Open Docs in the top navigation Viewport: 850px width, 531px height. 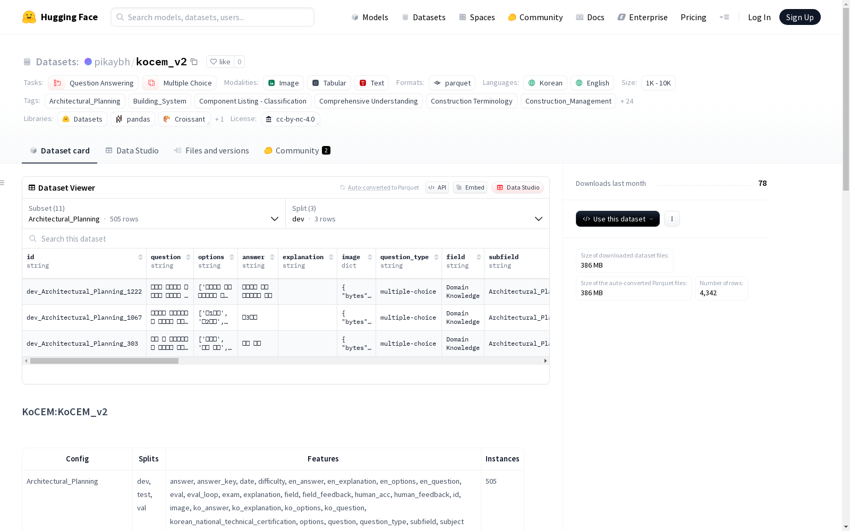590,17
